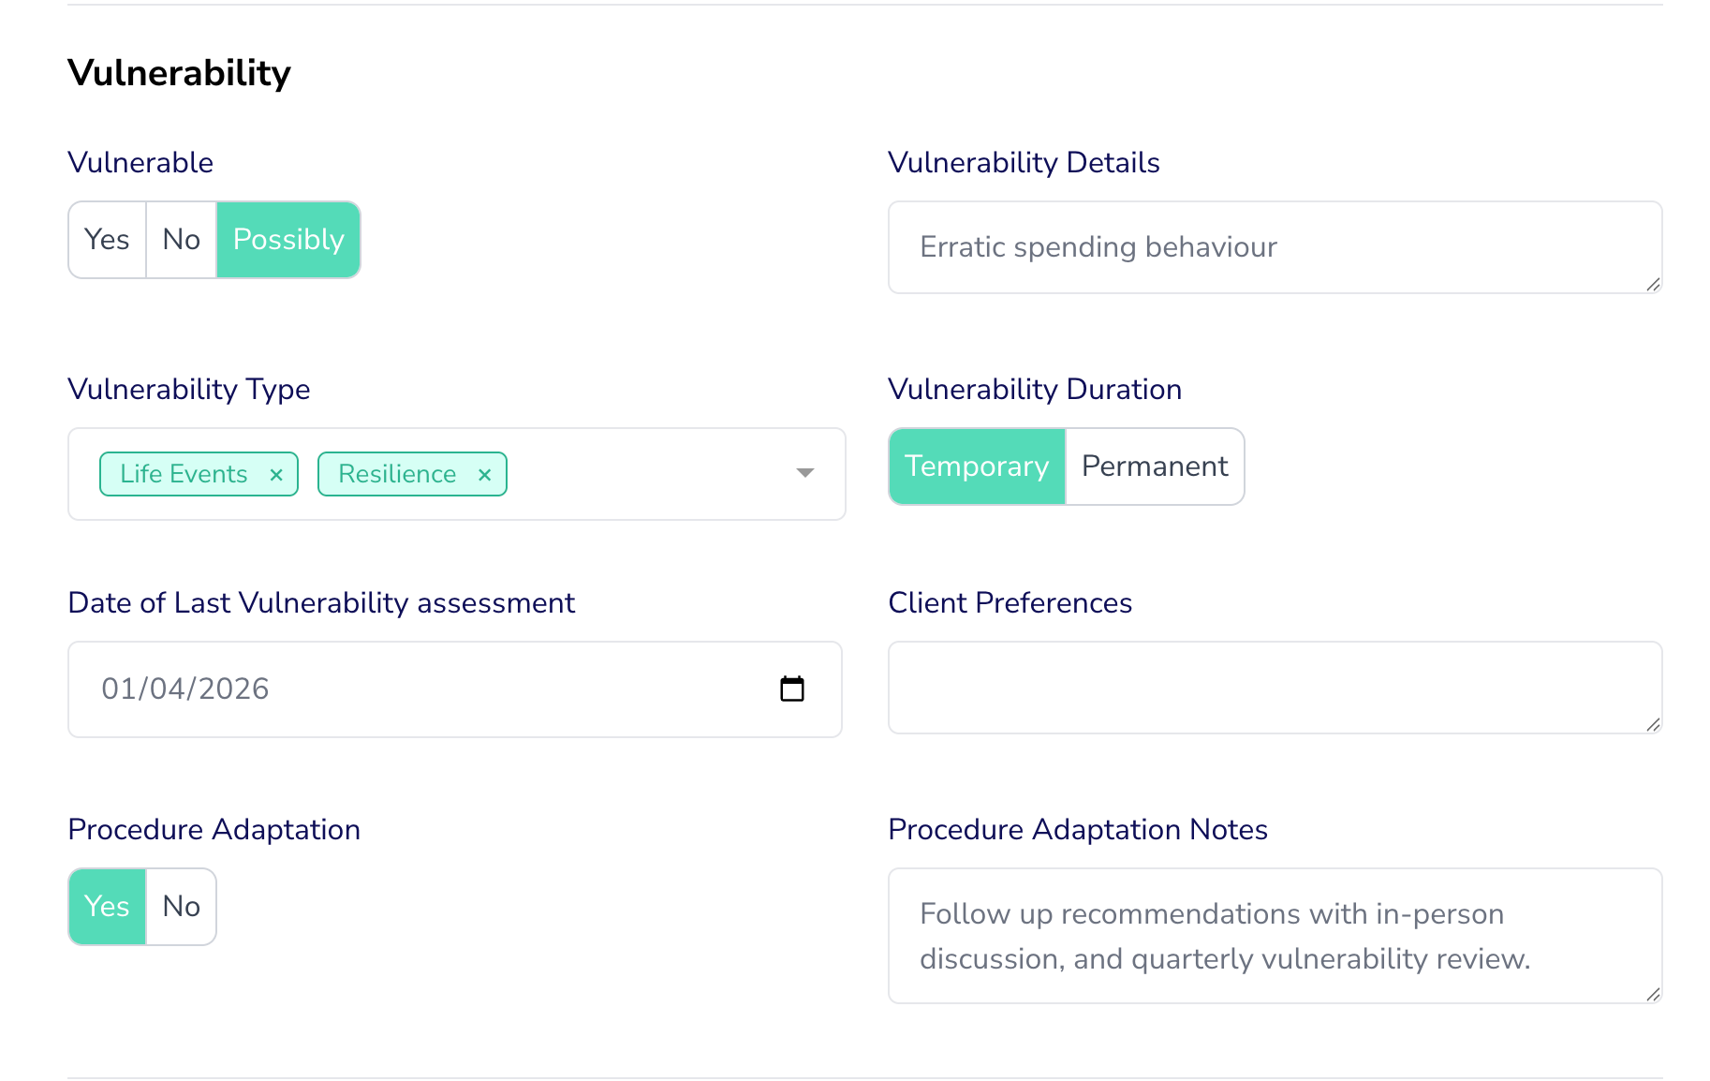Remove the Life Events tag

(276, 475)
